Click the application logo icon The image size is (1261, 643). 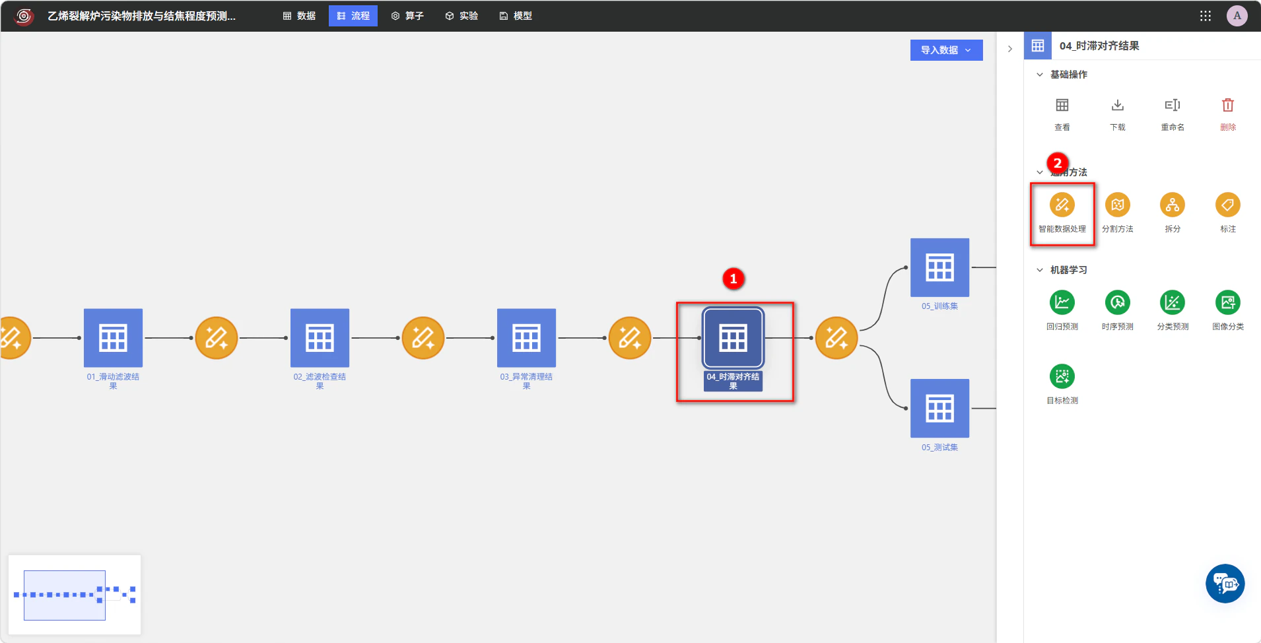24,16
